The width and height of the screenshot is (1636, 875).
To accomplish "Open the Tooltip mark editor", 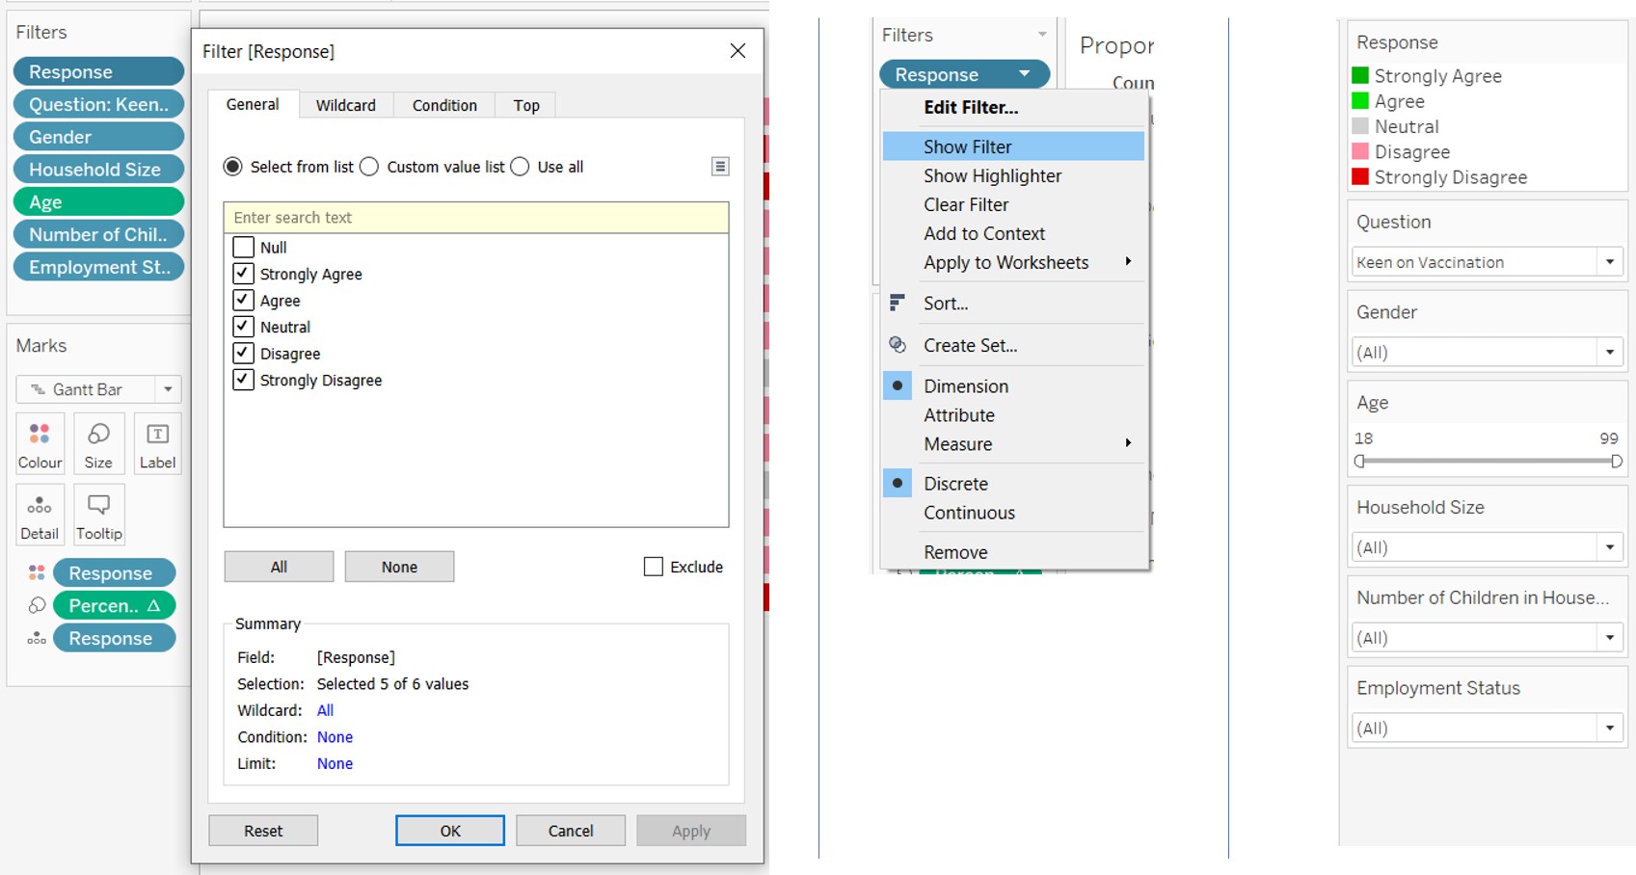I will click(x=98, y=515).
